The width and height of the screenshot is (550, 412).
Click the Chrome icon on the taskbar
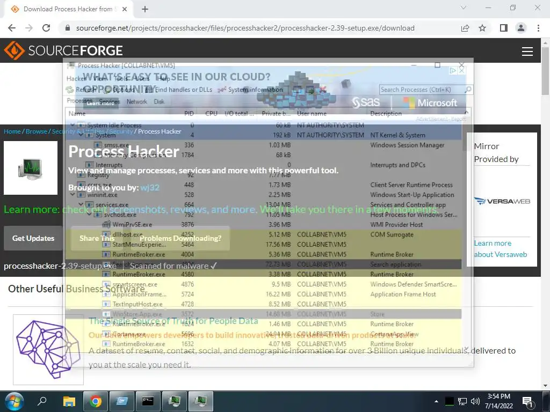[96, 401]
